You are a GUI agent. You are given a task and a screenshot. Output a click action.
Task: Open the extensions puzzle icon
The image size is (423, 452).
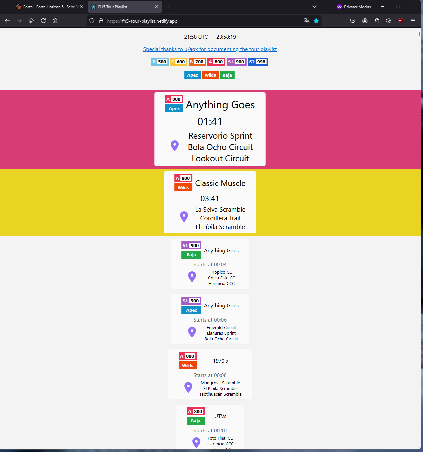coord(377,21)
